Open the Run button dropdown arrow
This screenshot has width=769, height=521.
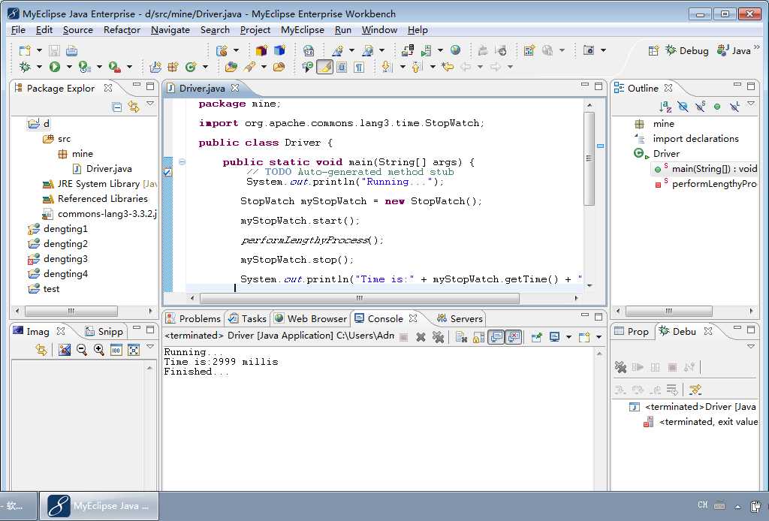click(x=68, y=67)
